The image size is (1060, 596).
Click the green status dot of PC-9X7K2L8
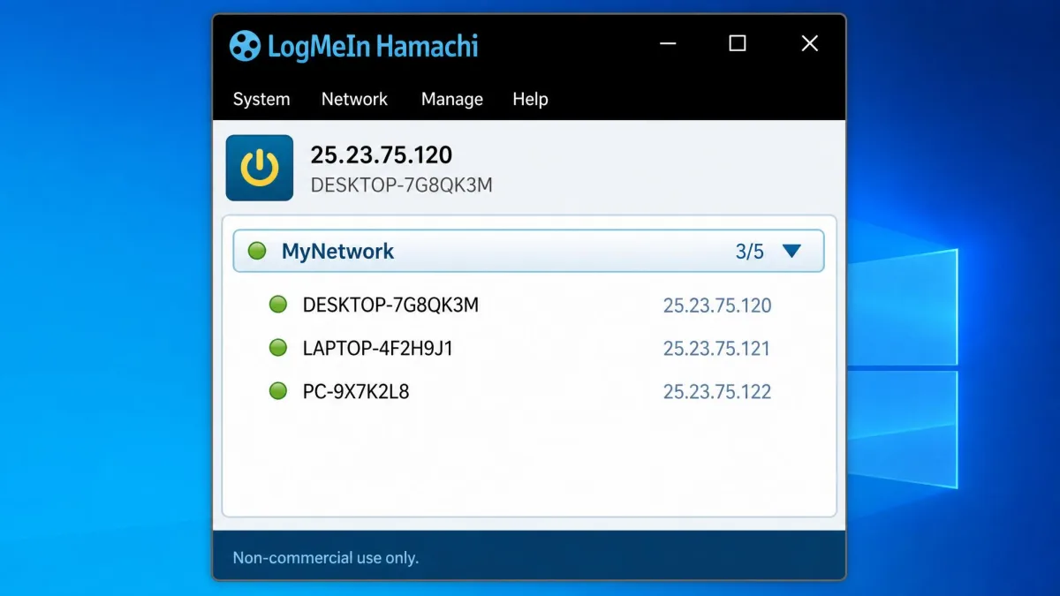tap(278, 390)
